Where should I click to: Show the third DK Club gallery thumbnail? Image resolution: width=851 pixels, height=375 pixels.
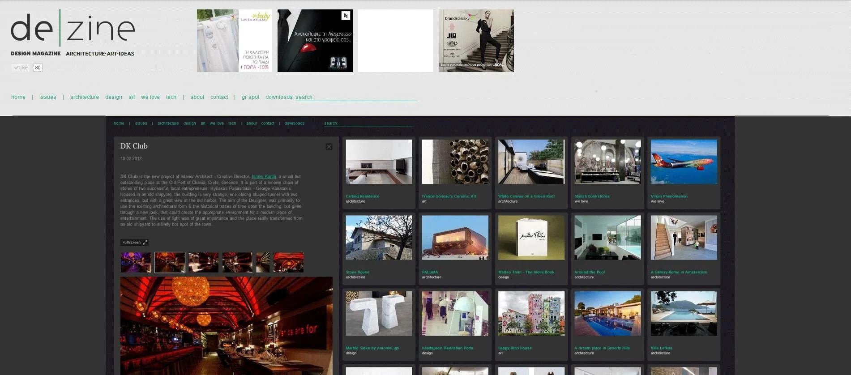[204, 262]
